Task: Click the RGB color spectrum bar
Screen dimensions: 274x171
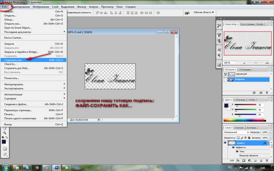Action: tap(245, 120)
